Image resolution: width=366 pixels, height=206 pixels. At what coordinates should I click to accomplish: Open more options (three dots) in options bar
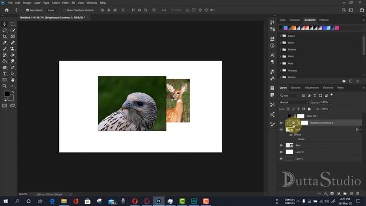(164, 10)
